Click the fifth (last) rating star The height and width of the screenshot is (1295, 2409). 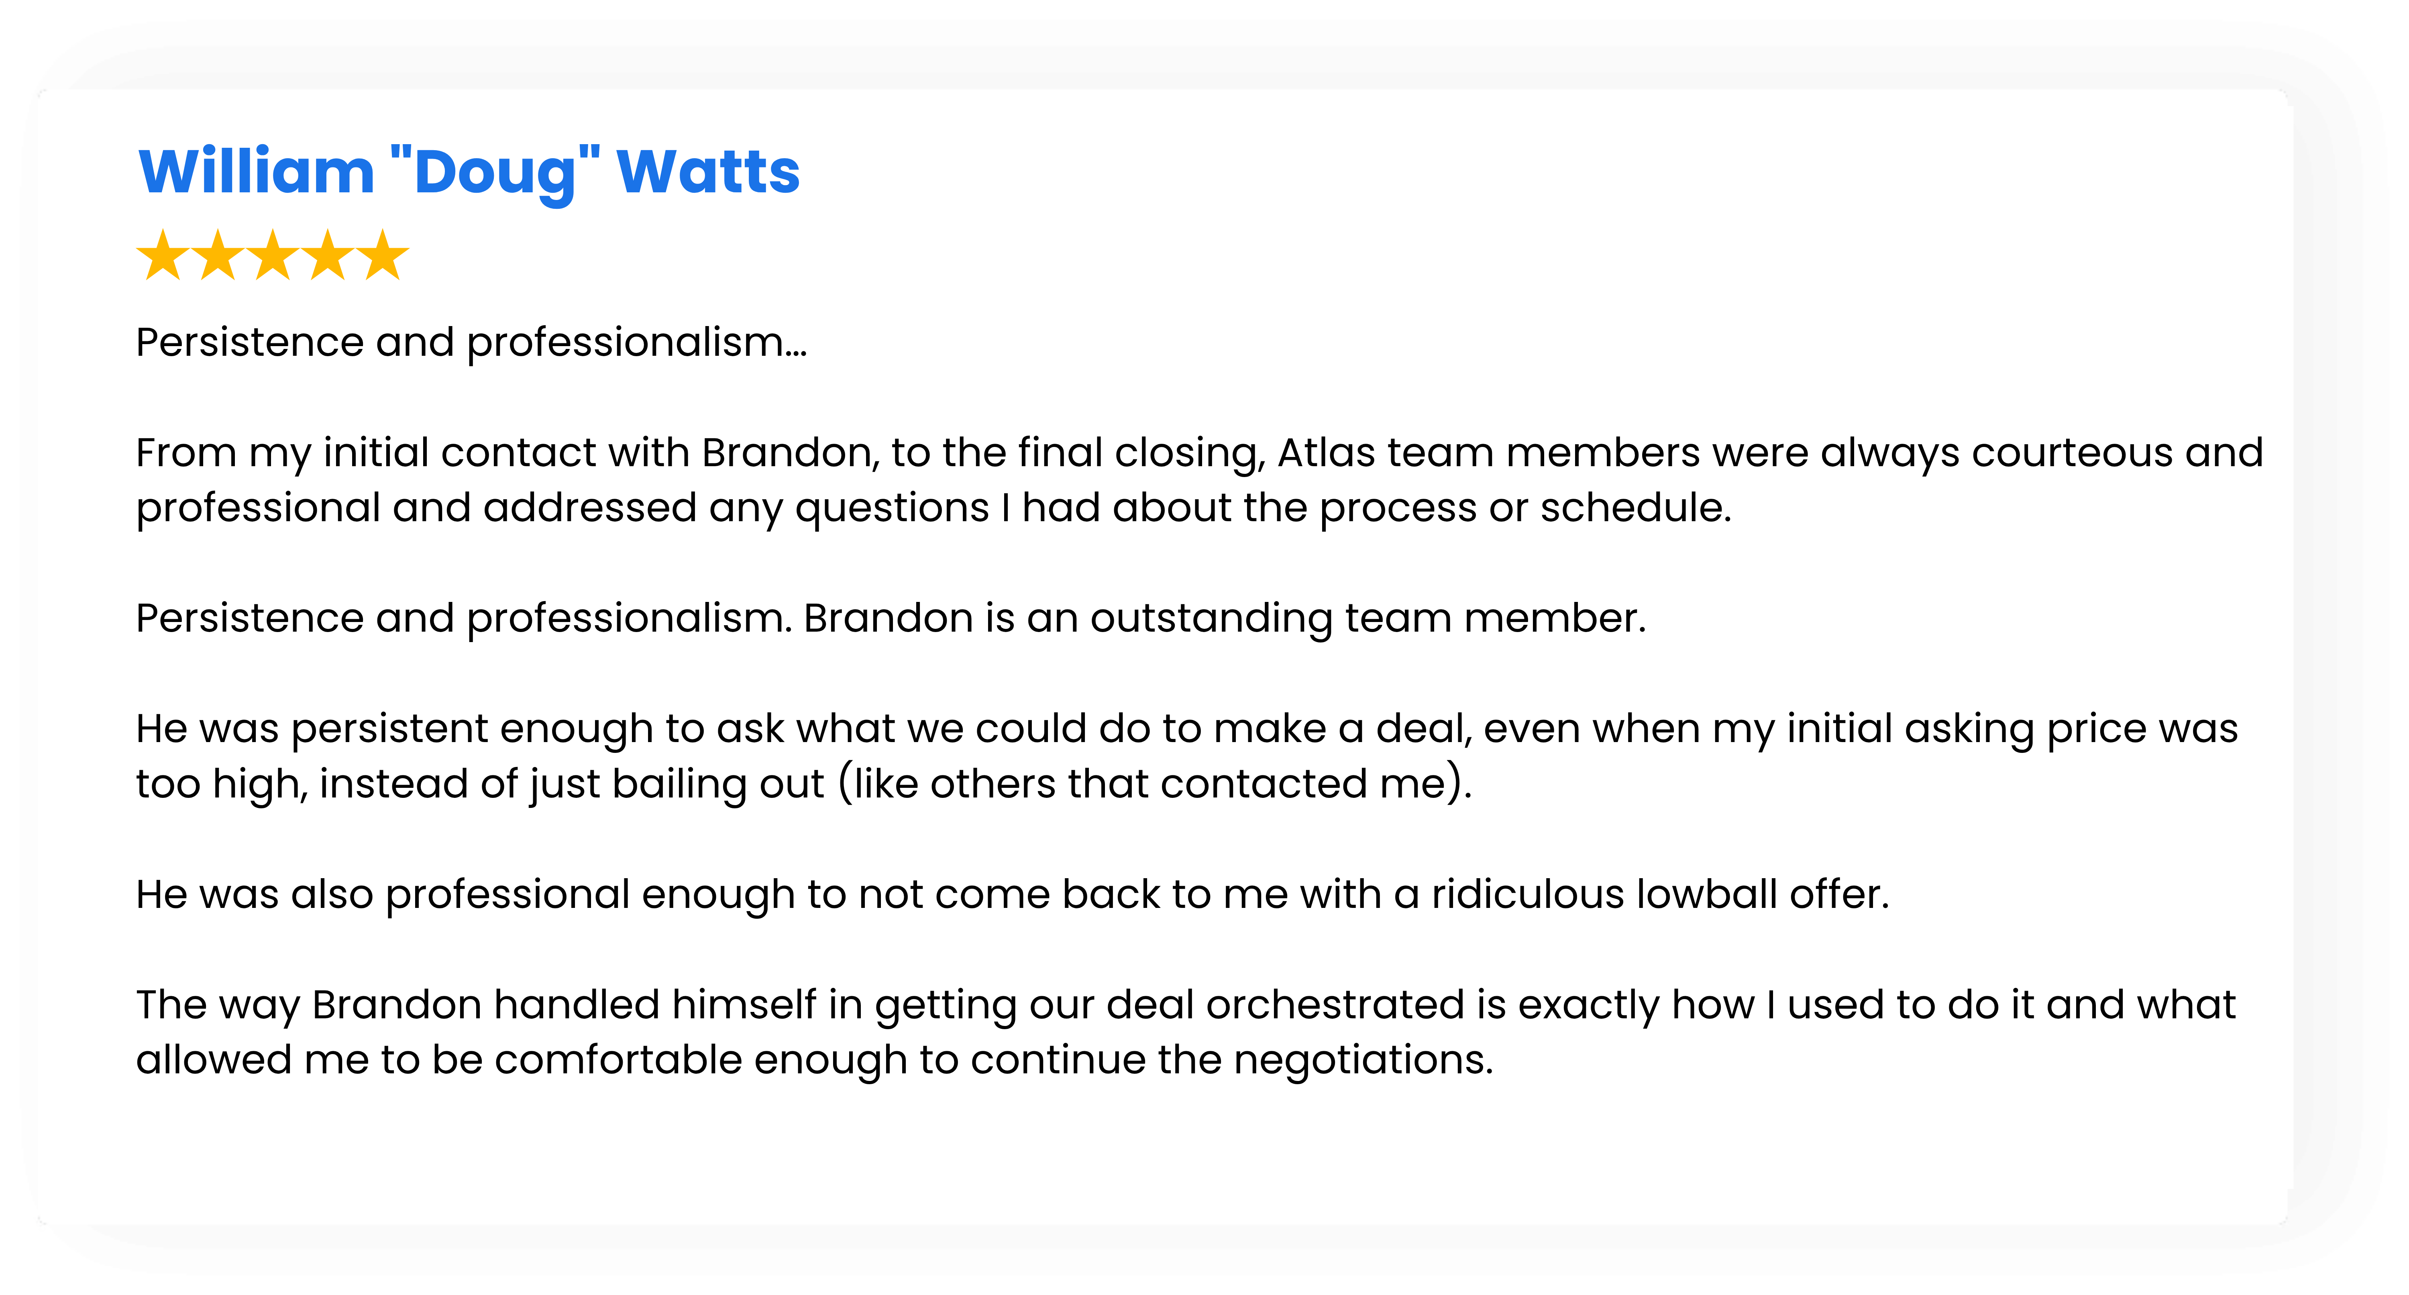coord(383,255)
